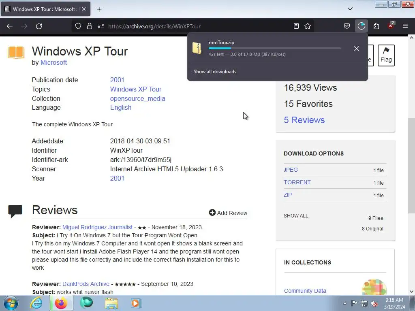
Task: Open the opensource_media collection link
Action: (138, 98)
